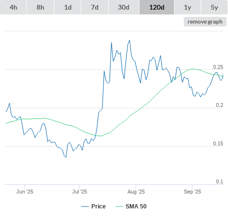Switch chart to 1y range
Image resolution: width=228 pixels, height=219 pixels.
tap(188, 7)
